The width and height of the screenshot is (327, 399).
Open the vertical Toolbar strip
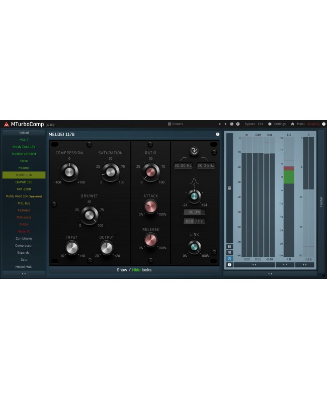pyautogui.click(x=321, y=202)
